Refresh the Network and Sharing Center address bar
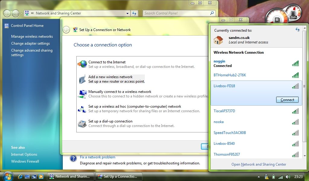309x181 pixels. tap(134, 13)
